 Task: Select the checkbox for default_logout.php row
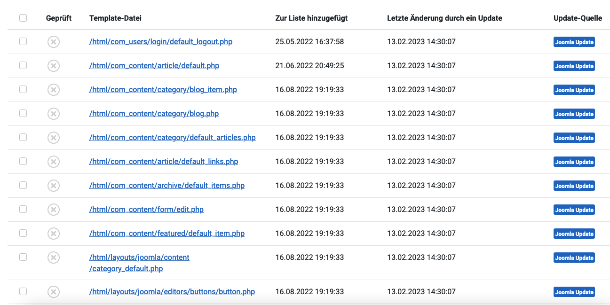tap(23, 41)
